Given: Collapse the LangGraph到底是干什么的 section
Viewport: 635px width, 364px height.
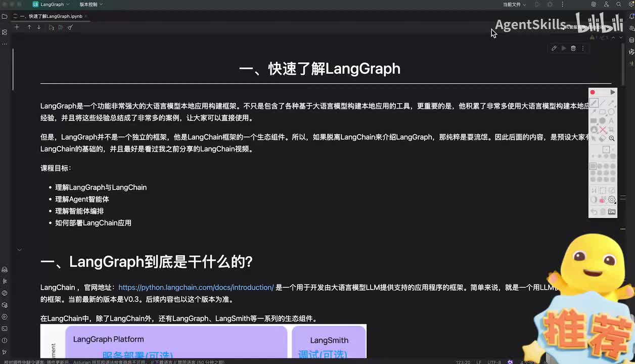Looking at the screenshot, I should [x=19, y=249].
